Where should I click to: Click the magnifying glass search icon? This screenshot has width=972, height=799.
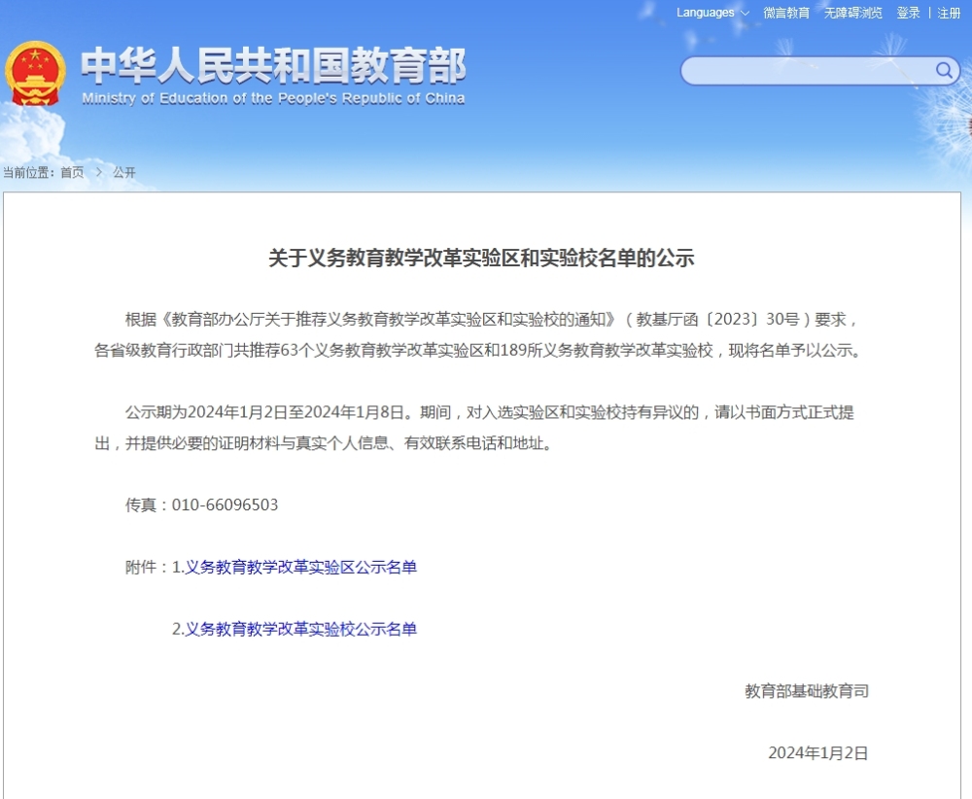point(943,70)
